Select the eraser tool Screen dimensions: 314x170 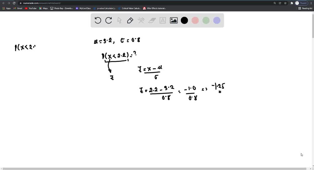[152, 20]
